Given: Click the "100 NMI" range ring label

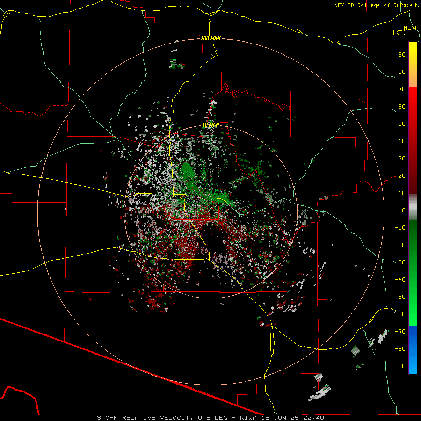Looking at the screenshot, I should tap(211, 38).
